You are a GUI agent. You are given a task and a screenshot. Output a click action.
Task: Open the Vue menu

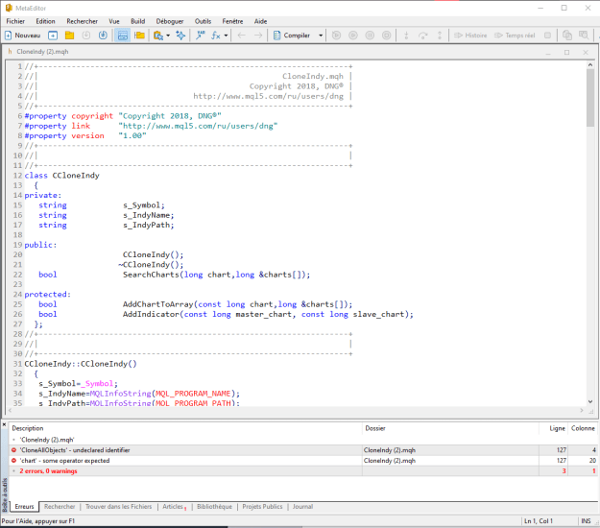click(114, 21)
